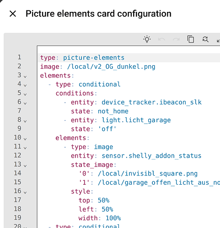Click the undo arrow icon
This screenshot has width=220, height=228.
161,39
